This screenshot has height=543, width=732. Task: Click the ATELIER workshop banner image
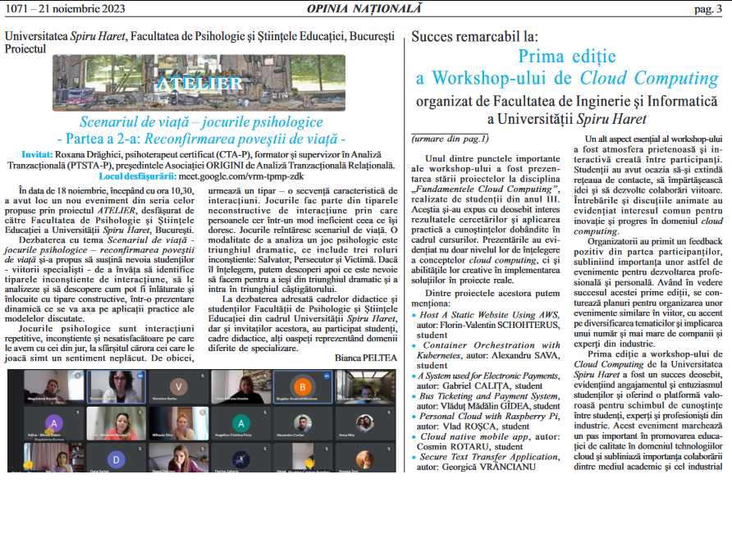coord(199,83)
